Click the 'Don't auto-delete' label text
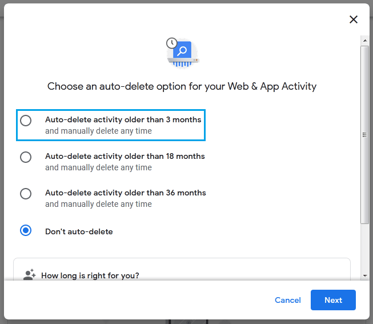373x324 pixels. click(x=79, y=231)
